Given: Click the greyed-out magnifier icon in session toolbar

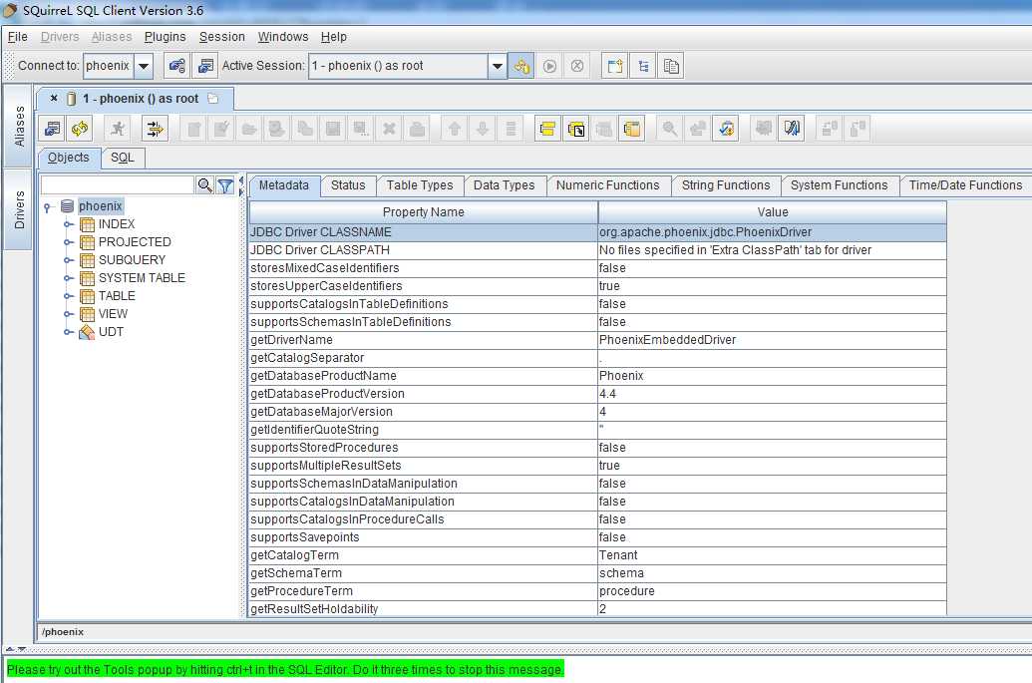Looking at the screenshot, I should pyautogui.click(x=669, y=129).
